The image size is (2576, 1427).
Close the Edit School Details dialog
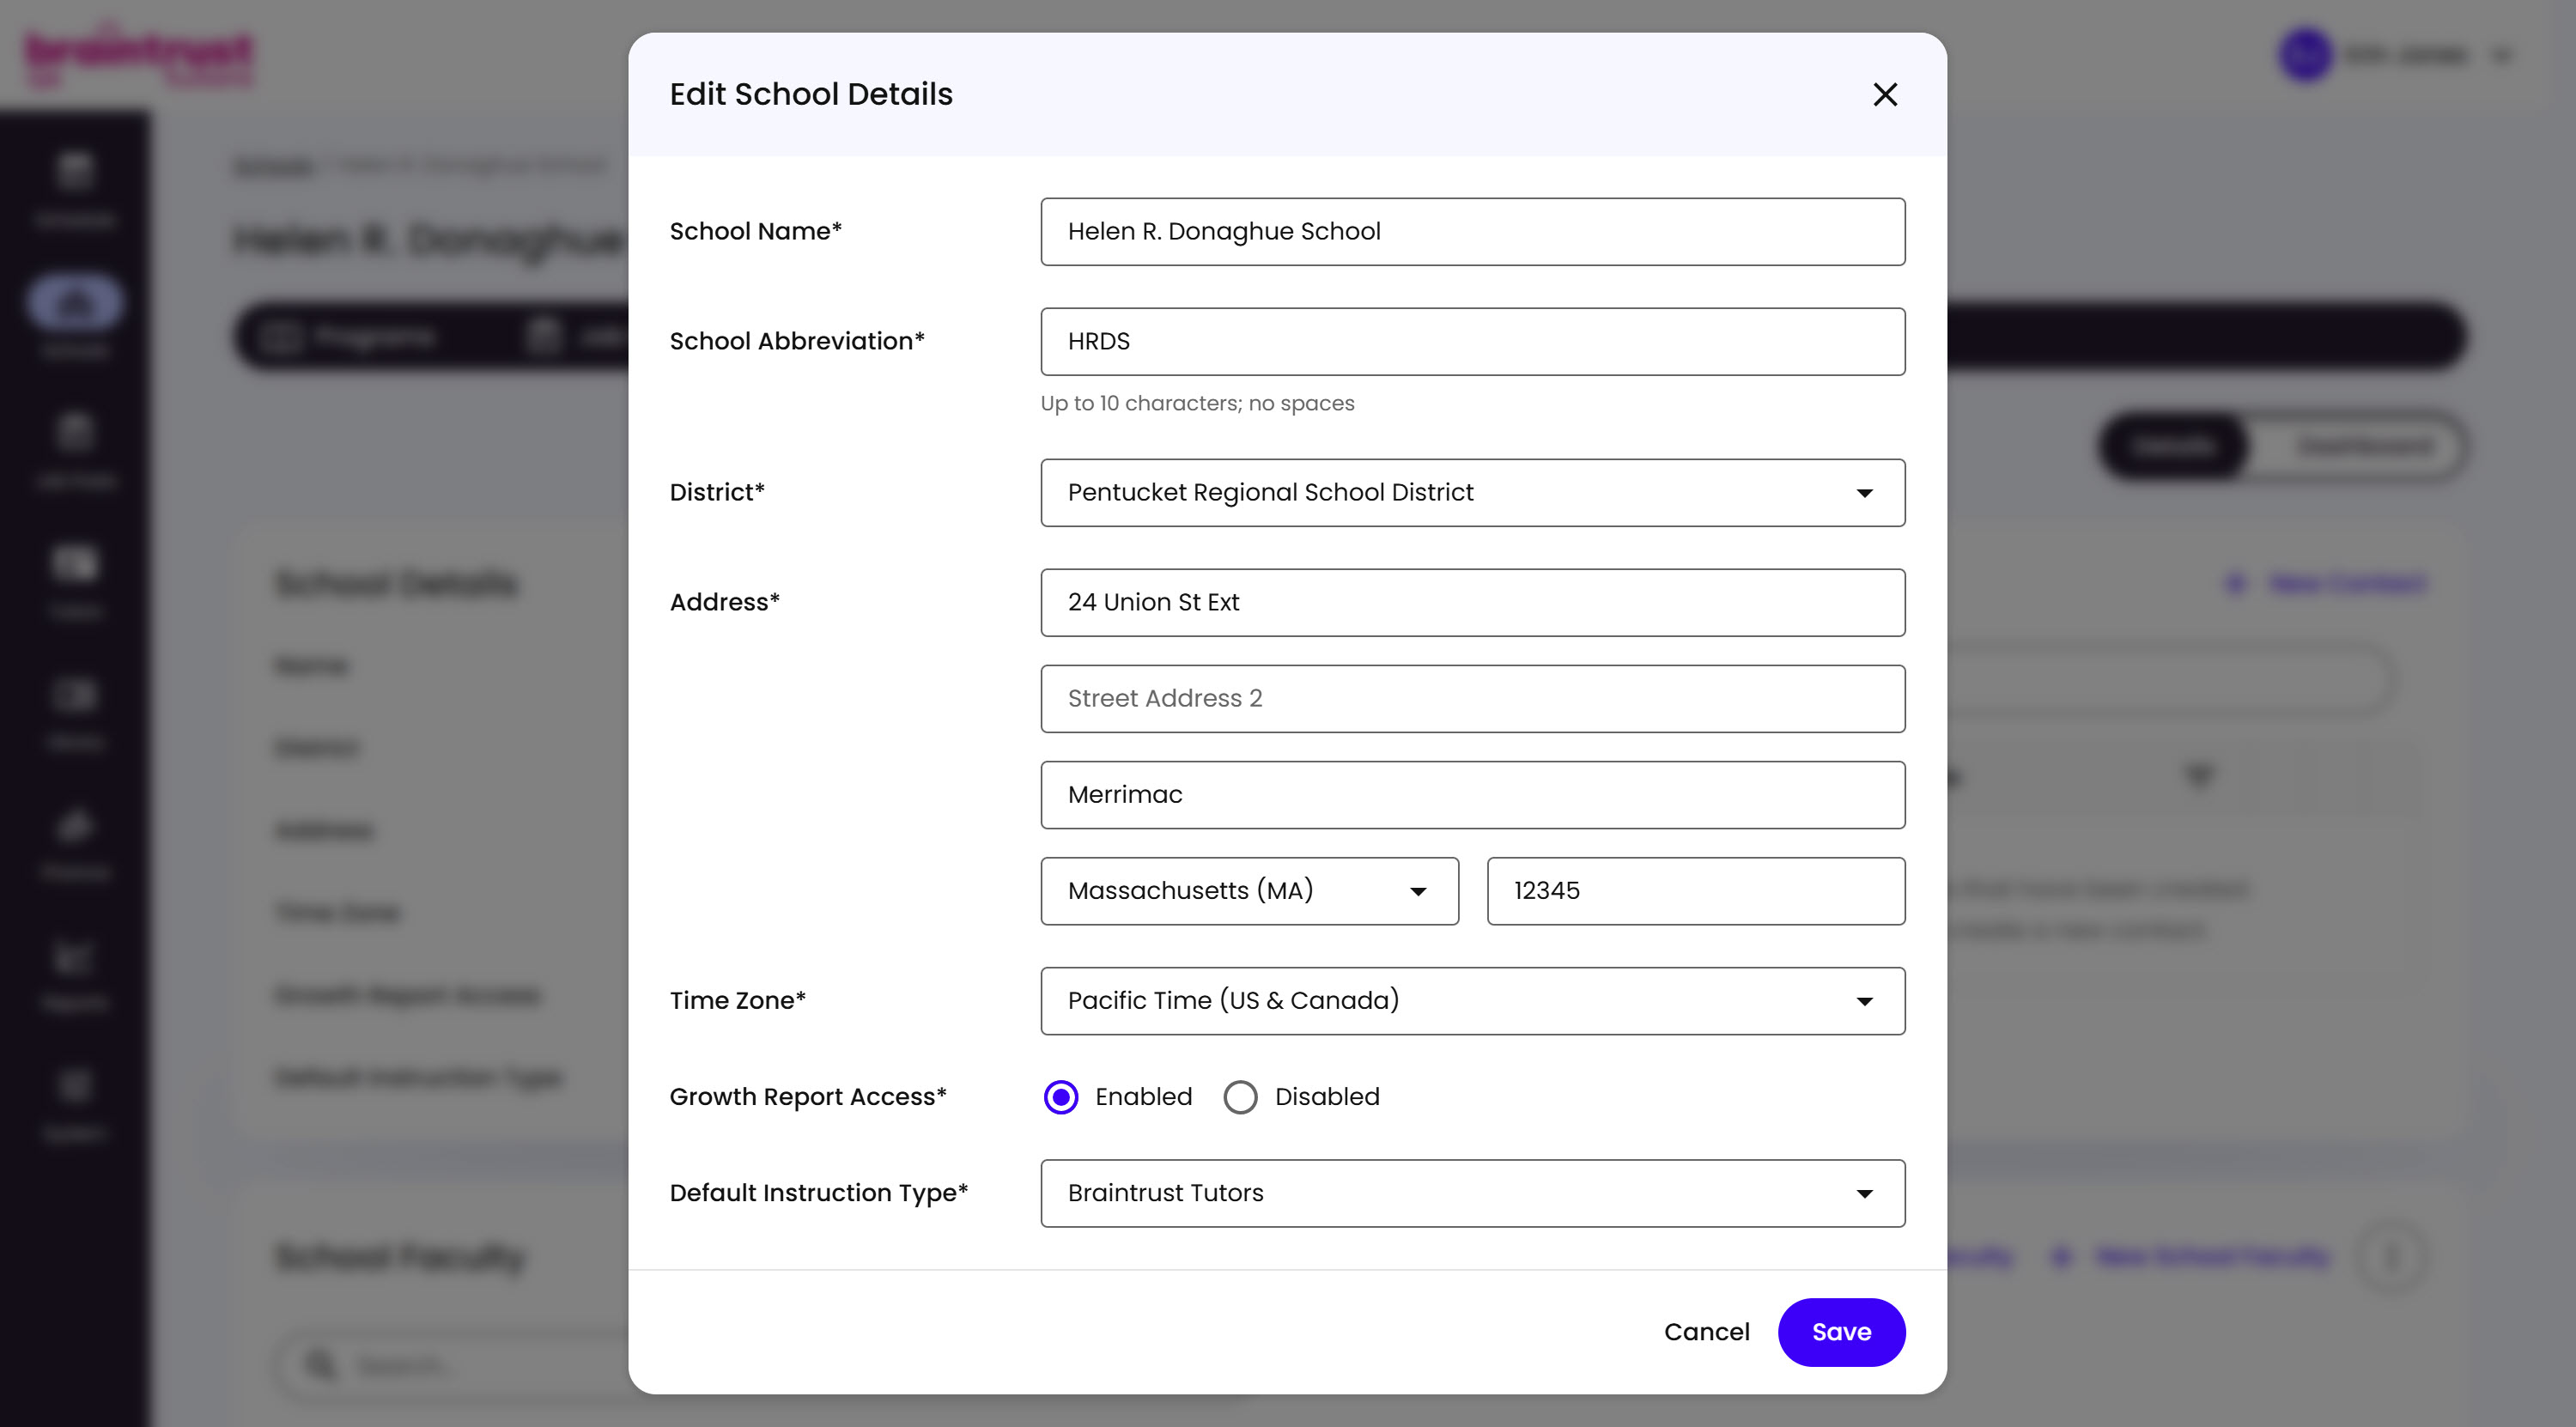1885,94
